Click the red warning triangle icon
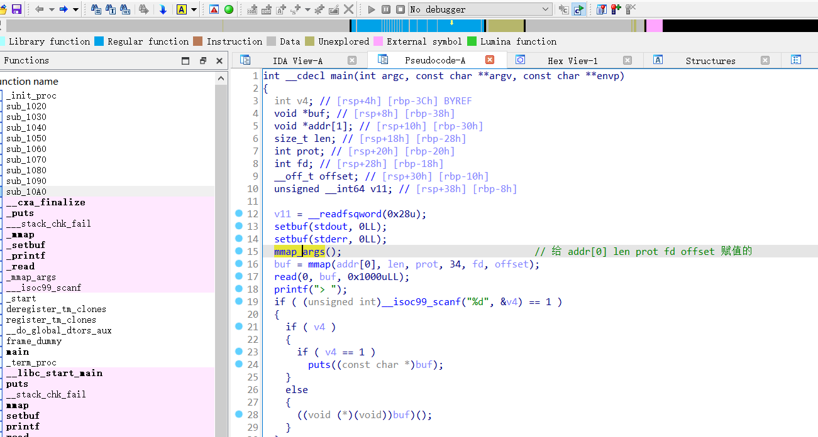 pyautogui.click(x=214, y=9)
